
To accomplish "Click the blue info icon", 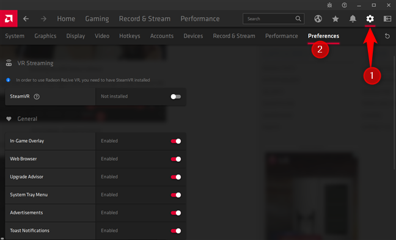I will [x=8, y=80].
